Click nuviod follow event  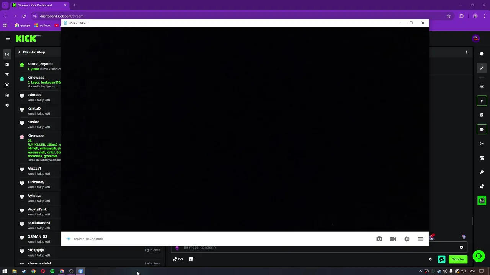click(40, 125)
